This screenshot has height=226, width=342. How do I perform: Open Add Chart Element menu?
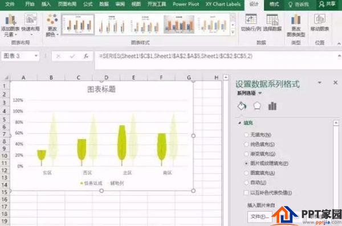pyautogui.click(x=10, y=25)
